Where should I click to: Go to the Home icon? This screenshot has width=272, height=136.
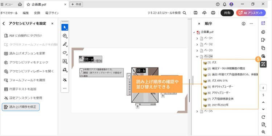click(20, 4)
